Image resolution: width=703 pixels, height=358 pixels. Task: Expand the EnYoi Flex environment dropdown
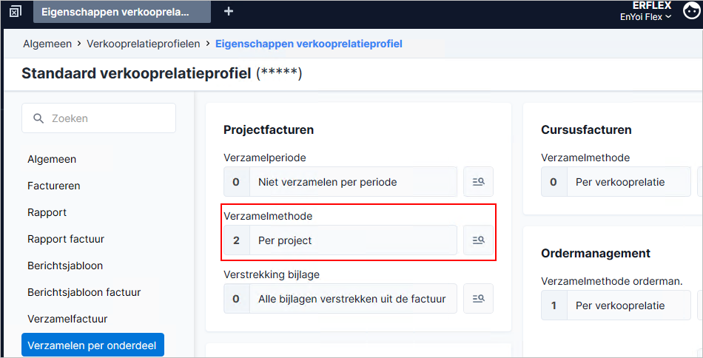pos(645,17)
